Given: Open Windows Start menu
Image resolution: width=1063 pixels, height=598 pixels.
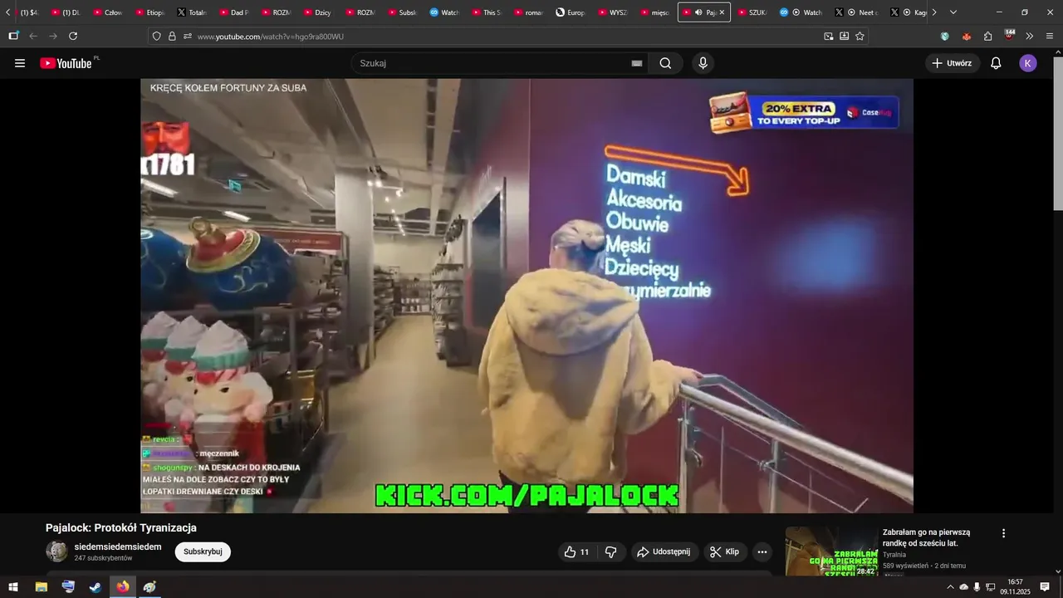Looking at the screenshot, I should tap(13, 587).
